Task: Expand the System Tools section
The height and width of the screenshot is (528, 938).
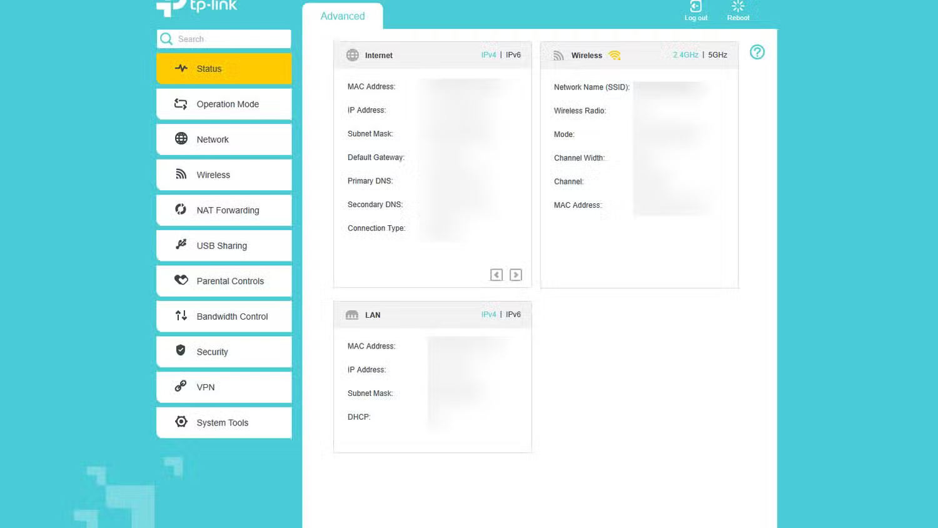Action: [224, 423]
